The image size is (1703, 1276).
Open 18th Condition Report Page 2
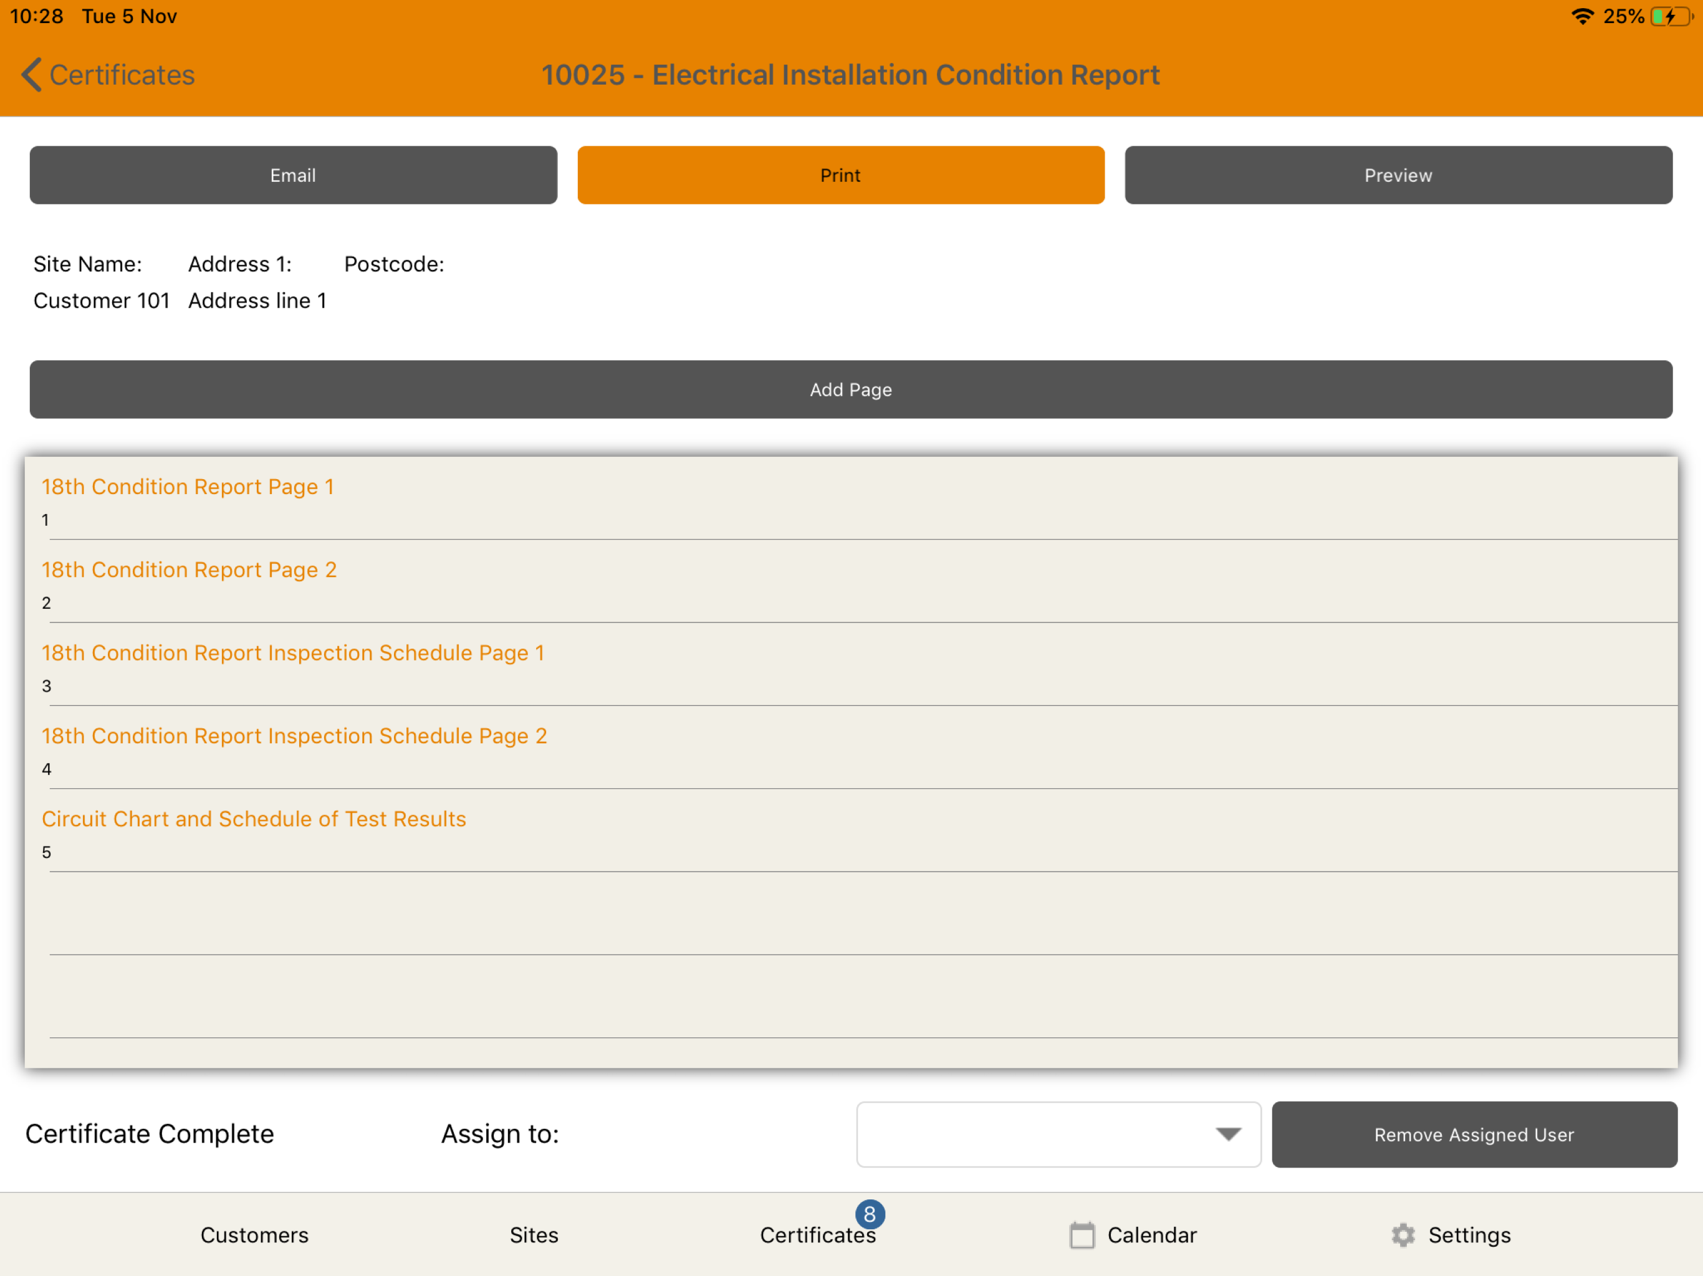(x=851, y=582)
